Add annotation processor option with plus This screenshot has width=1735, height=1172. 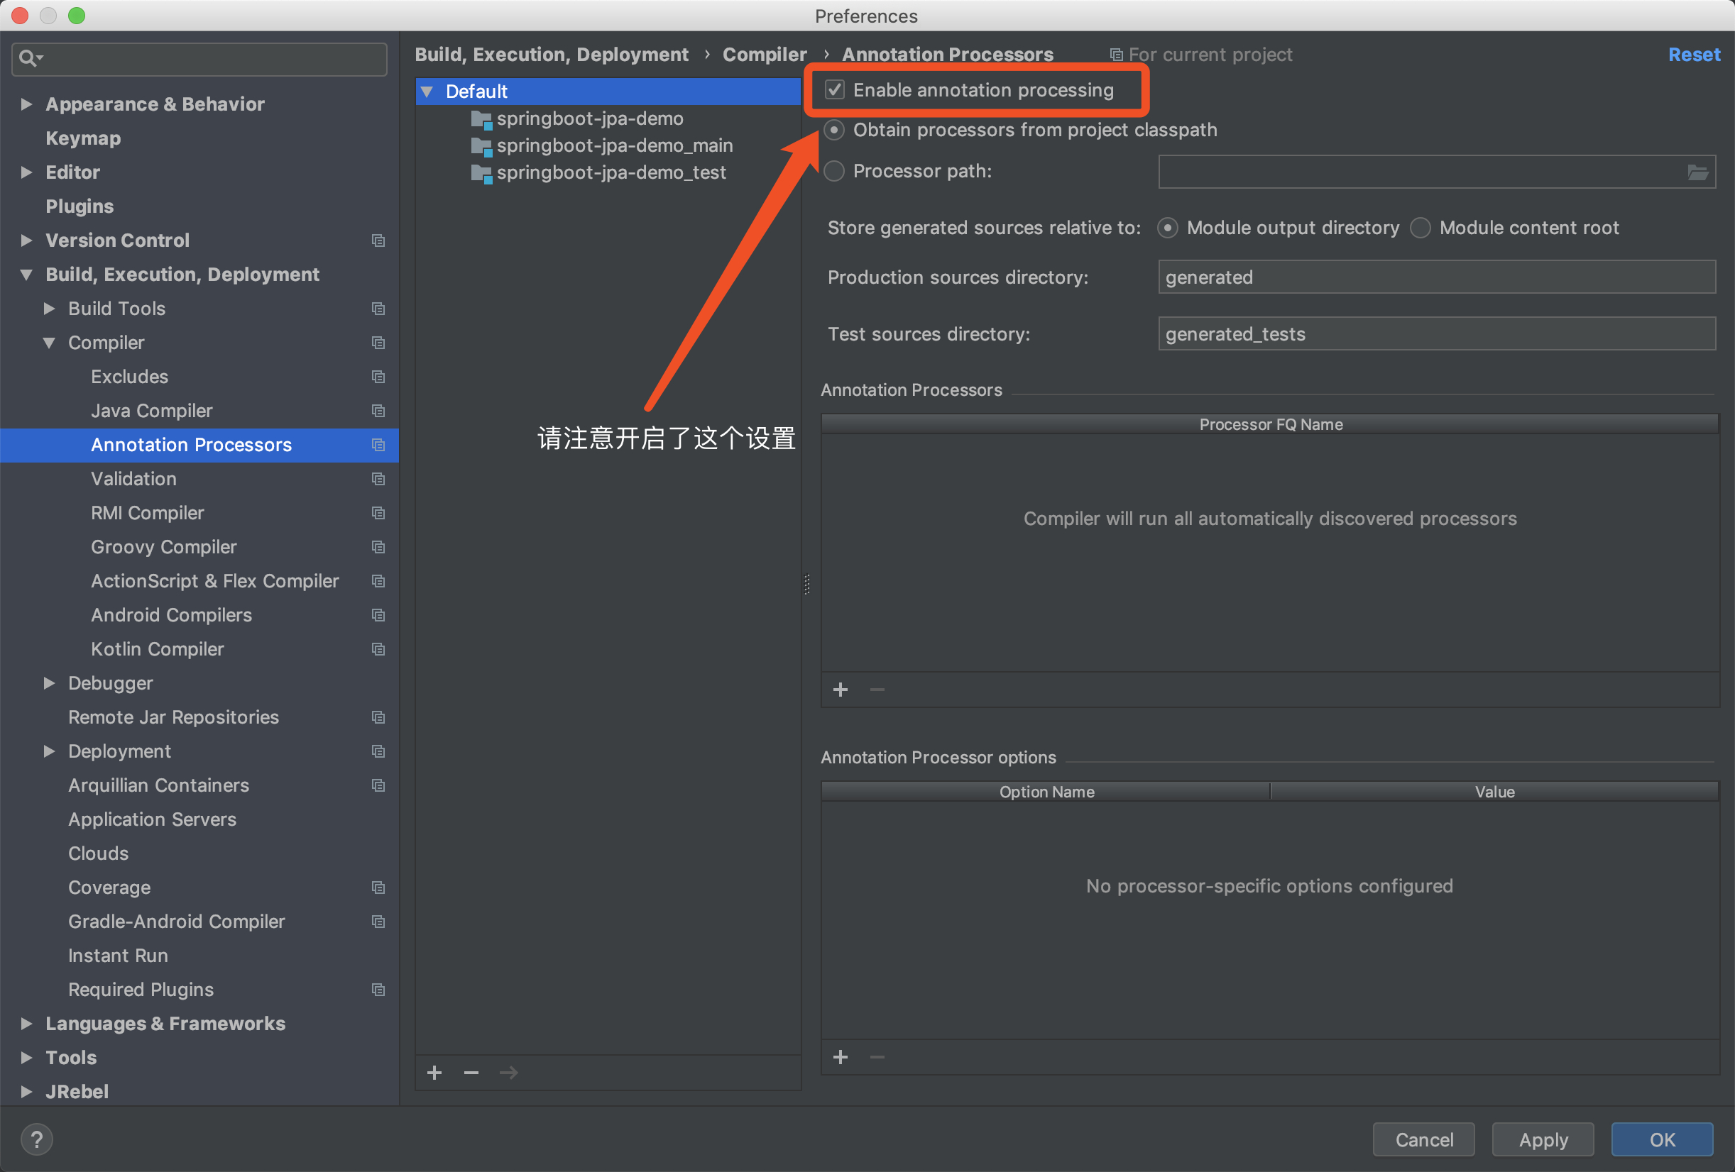[x=840, y=1056]
